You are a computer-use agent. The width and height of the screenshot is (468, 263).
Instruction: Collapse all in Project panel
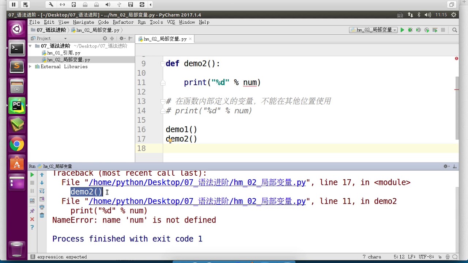[x=112, y=38]
